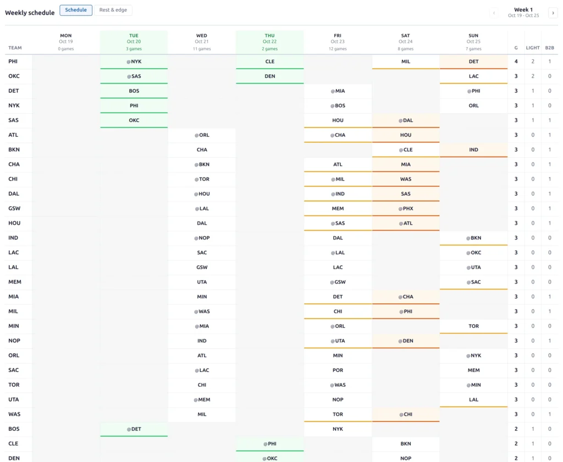
Task: Select the SUN Oct 25 column header
Action: click(x=473, y=42)
